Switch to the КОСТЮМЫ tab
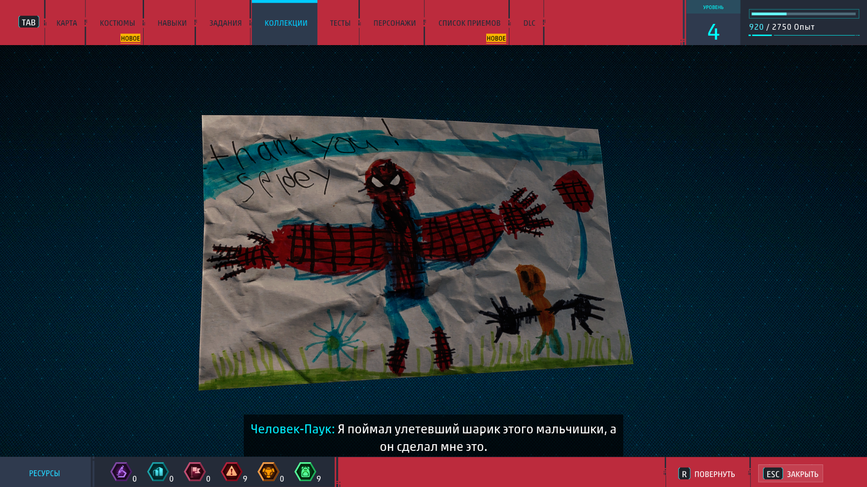867x487 pixels. coord(117,23)
